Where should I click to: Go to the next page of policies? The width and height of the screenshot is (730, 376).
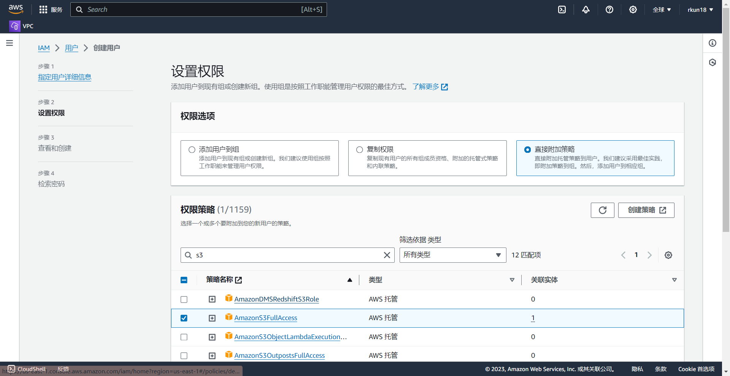[x=649, y=255]
